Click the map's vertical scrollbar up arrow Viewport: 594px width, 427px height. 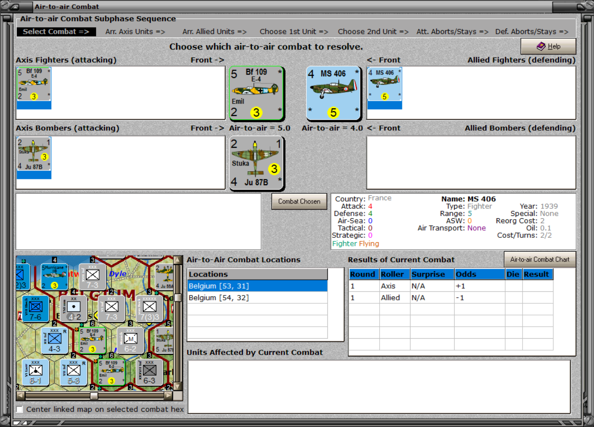pos(178,260)
